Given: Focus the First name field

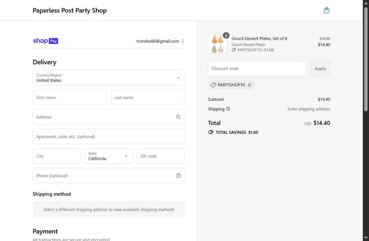Looking at the screenshot, I should 69,97.
